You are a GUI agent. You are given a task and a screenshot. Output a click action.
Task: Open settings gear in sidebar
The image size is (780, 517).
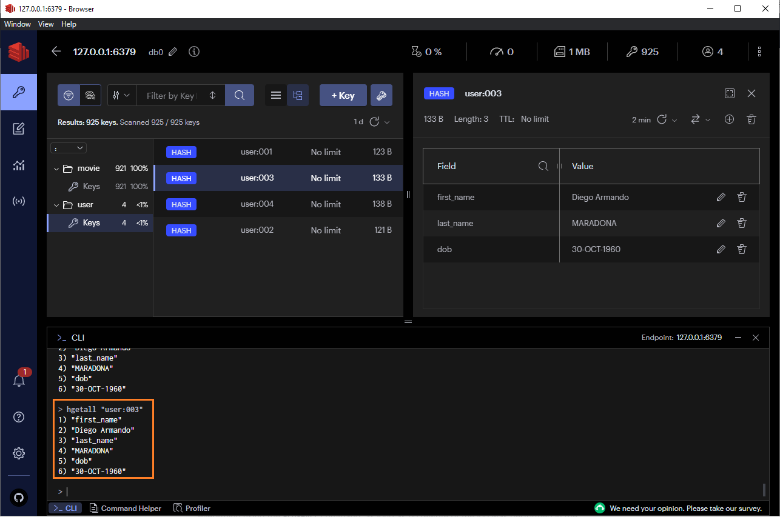18,453
